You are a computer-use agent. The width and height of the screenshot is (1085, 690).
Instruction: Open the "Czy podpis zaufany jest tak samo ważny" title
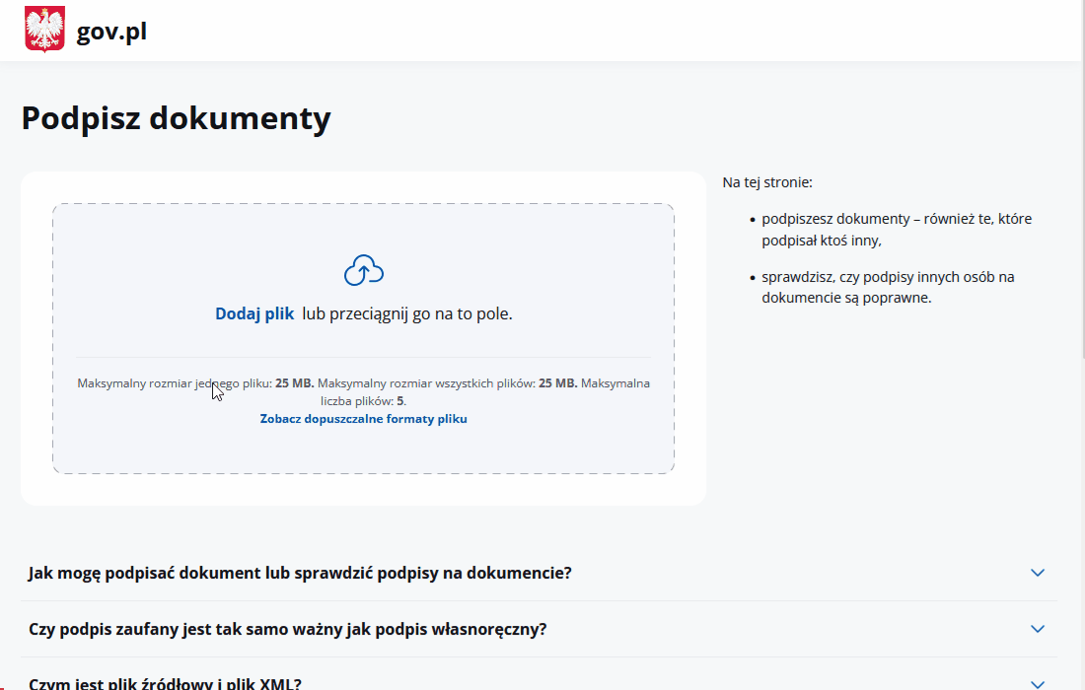287,629
